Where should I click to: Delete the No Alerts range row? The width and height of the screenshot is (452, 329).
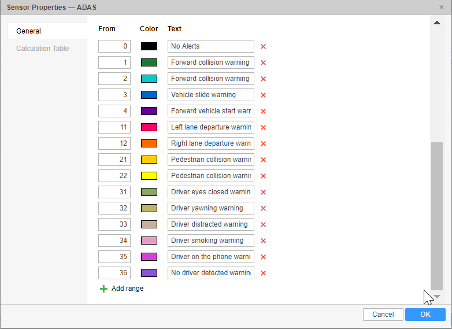263,46
